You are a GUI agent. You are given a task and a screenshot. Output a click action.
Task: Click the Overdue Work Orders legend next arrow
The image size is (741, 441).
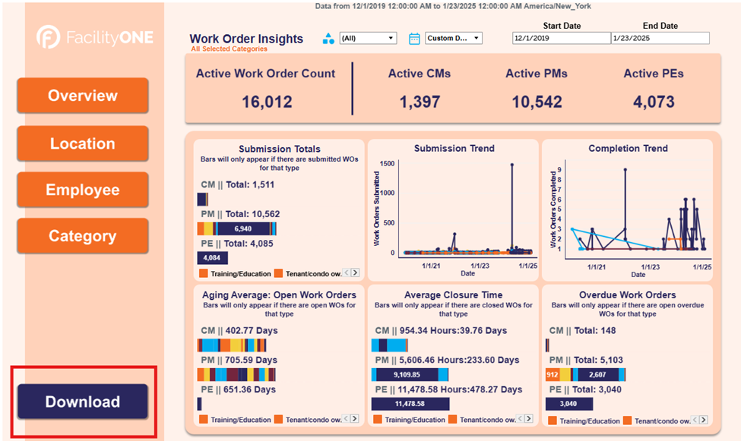704,420
